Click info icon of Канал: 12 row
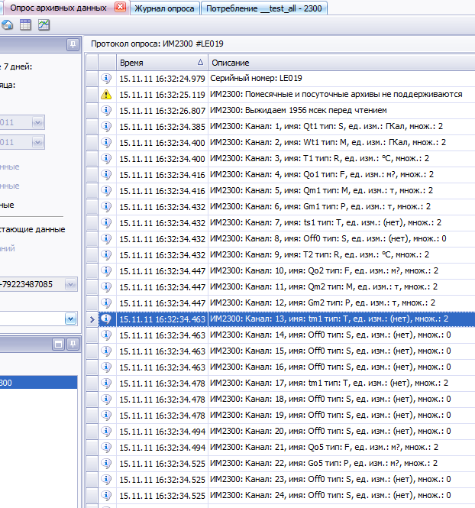The width and height of the screenshot is (475, 508). coord(106,303)
